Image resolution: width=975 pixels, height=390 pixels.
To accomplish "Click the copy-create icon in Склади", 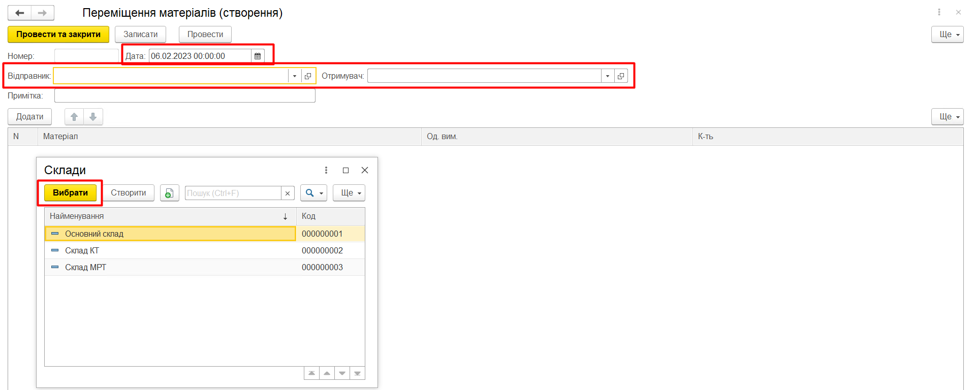I will tap(169, 193).
